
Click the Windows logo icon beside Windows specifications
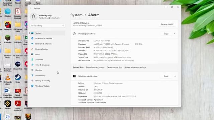[74, 76]
